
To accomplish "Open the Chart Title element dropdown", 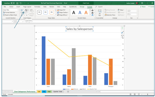I will 18,10.
